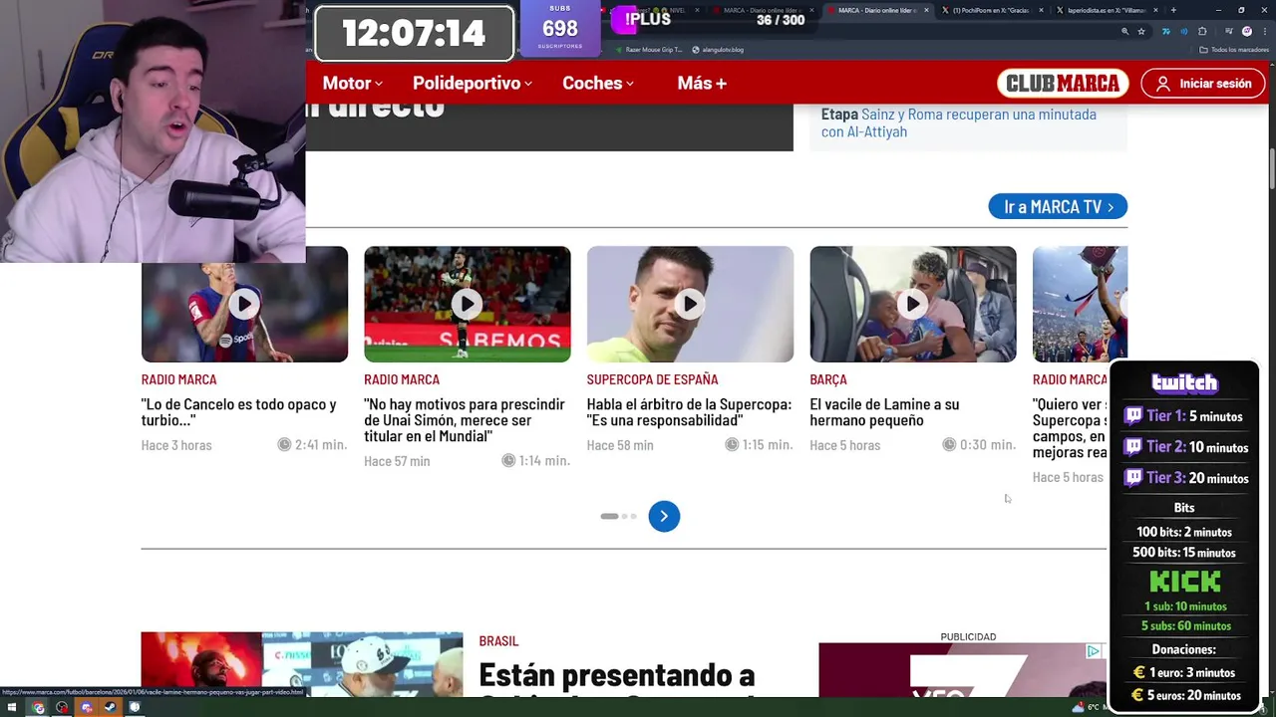
Task: Open "Lo de Cancelo es todo opaco" headline
Action: pyautogui.click(x=239, y=412)
